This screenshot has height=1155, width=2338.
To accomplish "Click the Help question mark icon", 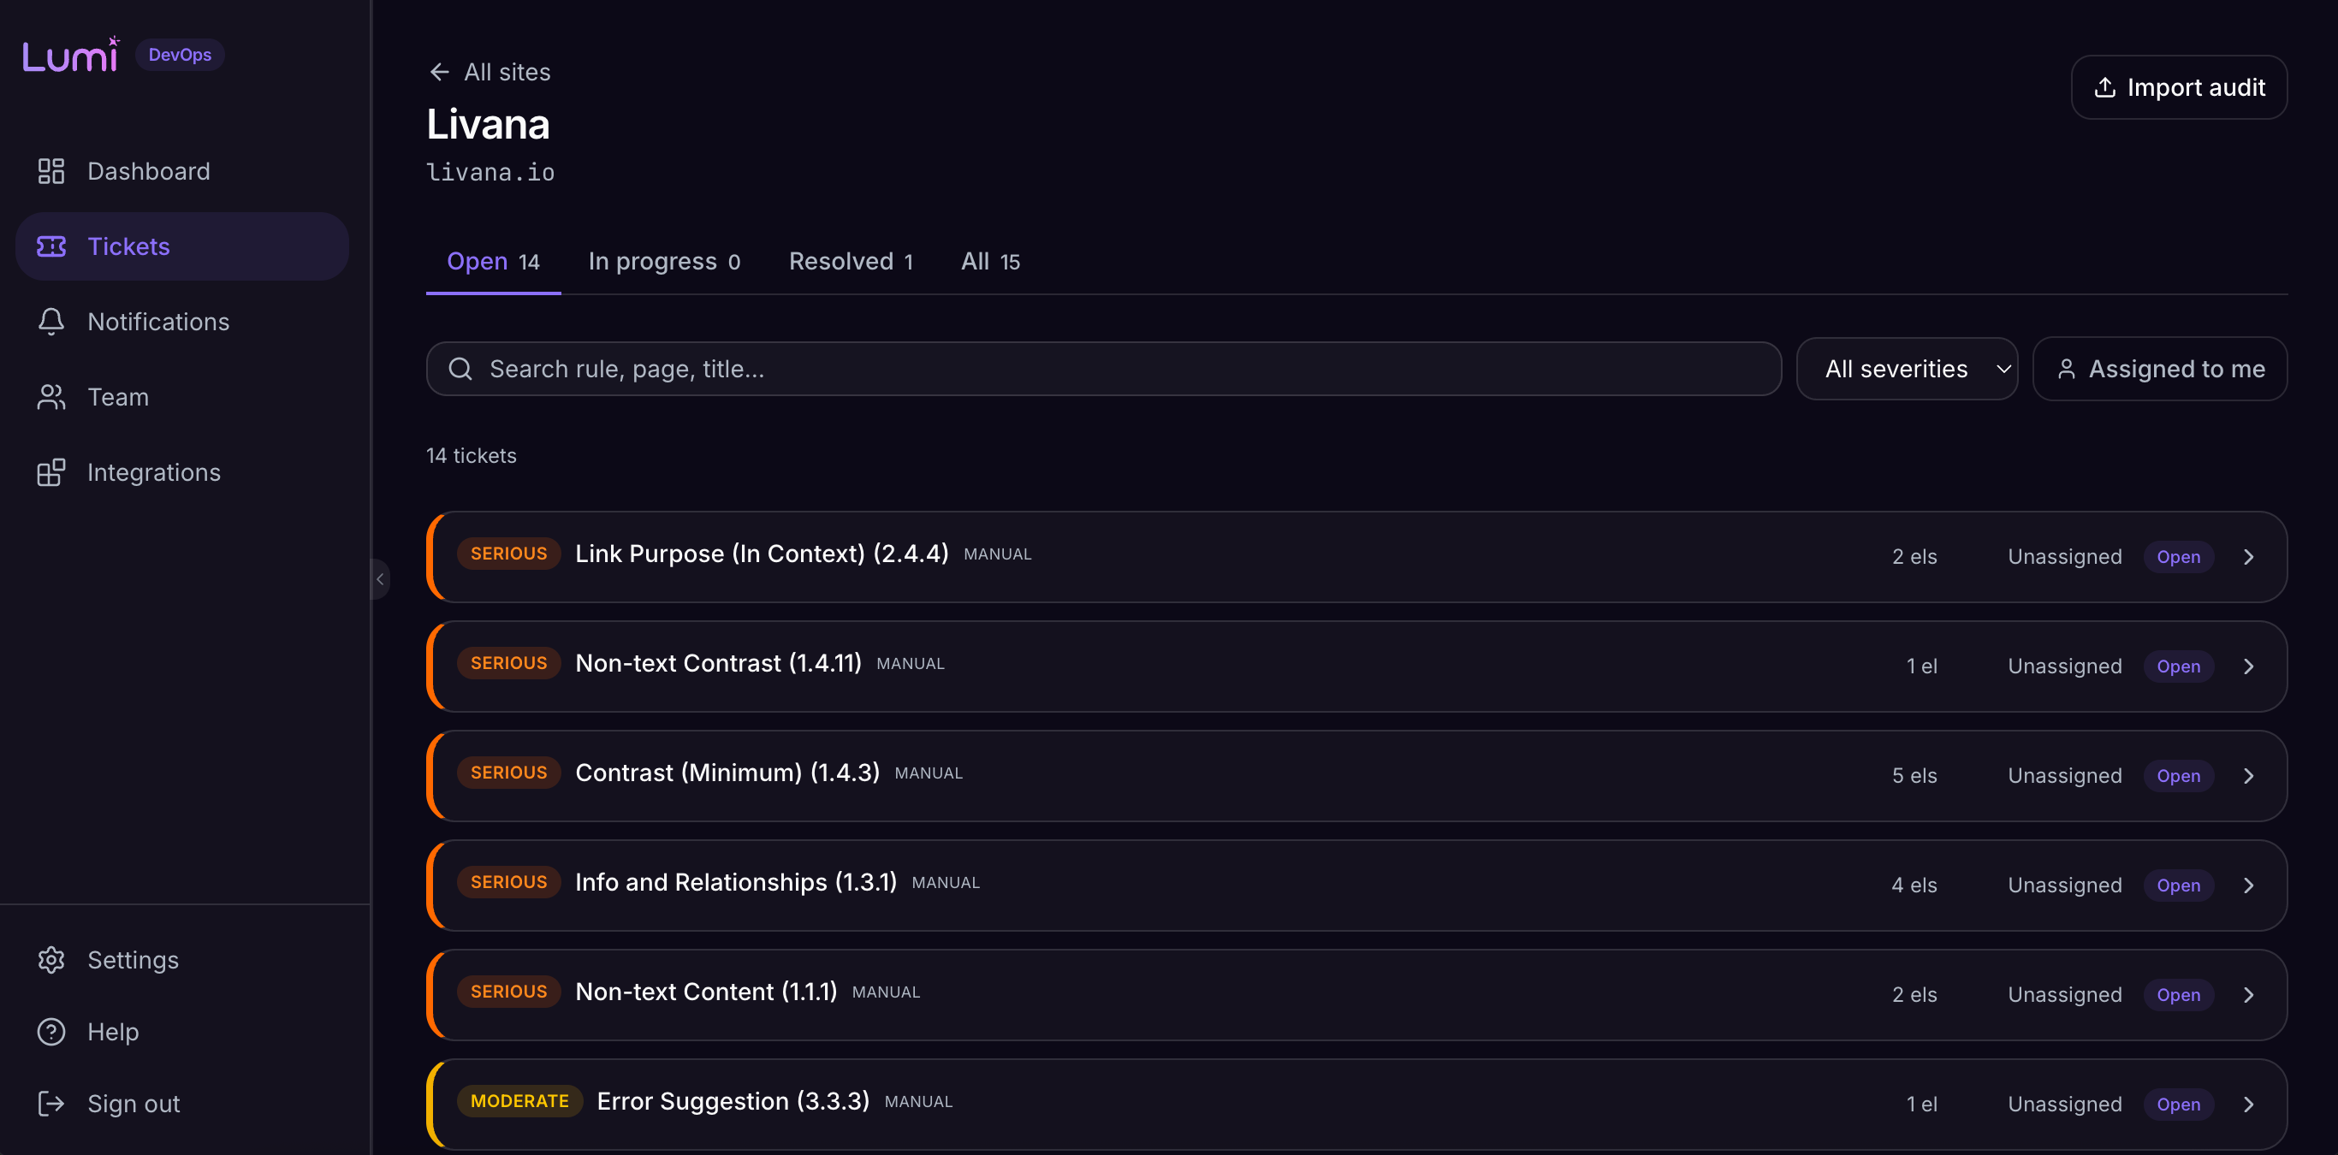I will pos(50,1031).
